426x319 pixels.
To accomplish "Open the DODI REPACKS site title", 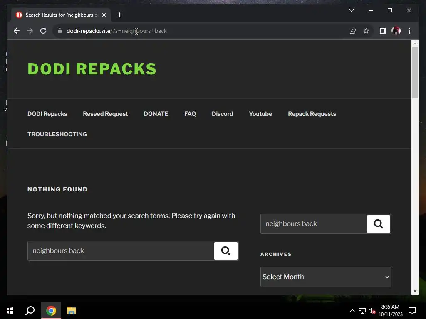I will tap(92, 69).
